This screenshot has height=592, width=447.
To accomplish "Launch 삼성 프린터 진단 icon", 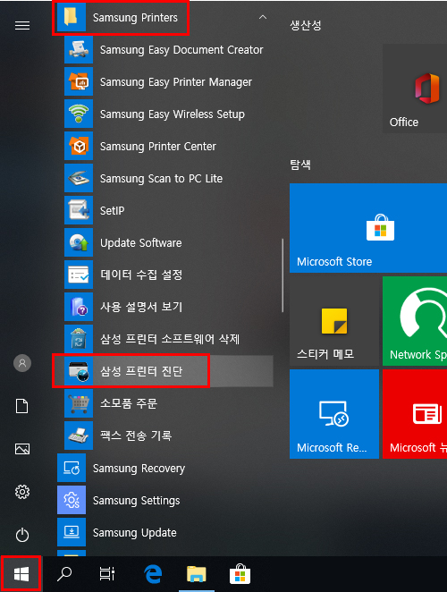I will point(79,371).
